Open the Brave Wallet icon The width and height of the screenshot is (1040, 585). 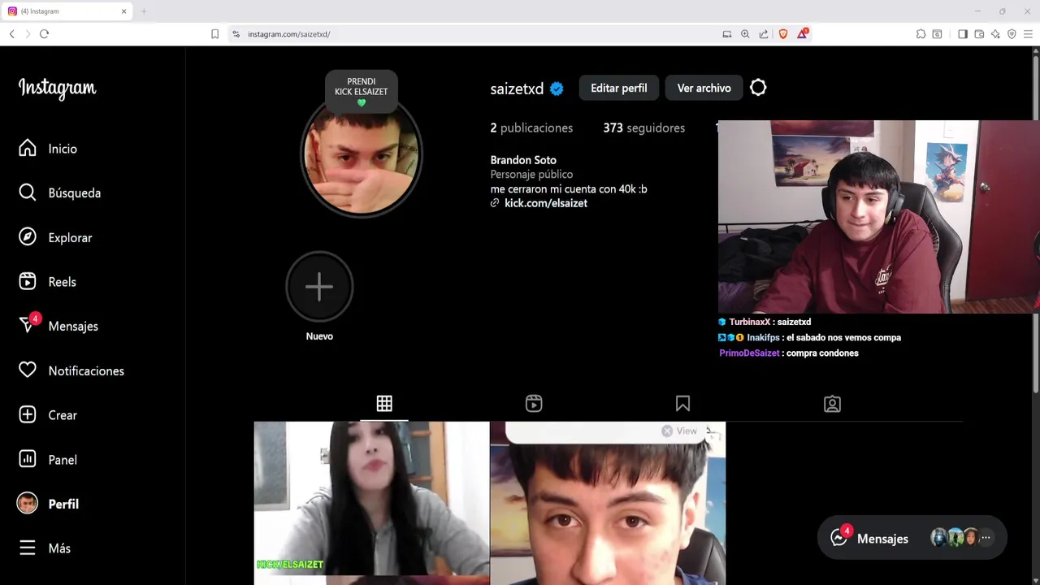pyautogui.click(x=979, y=34)
